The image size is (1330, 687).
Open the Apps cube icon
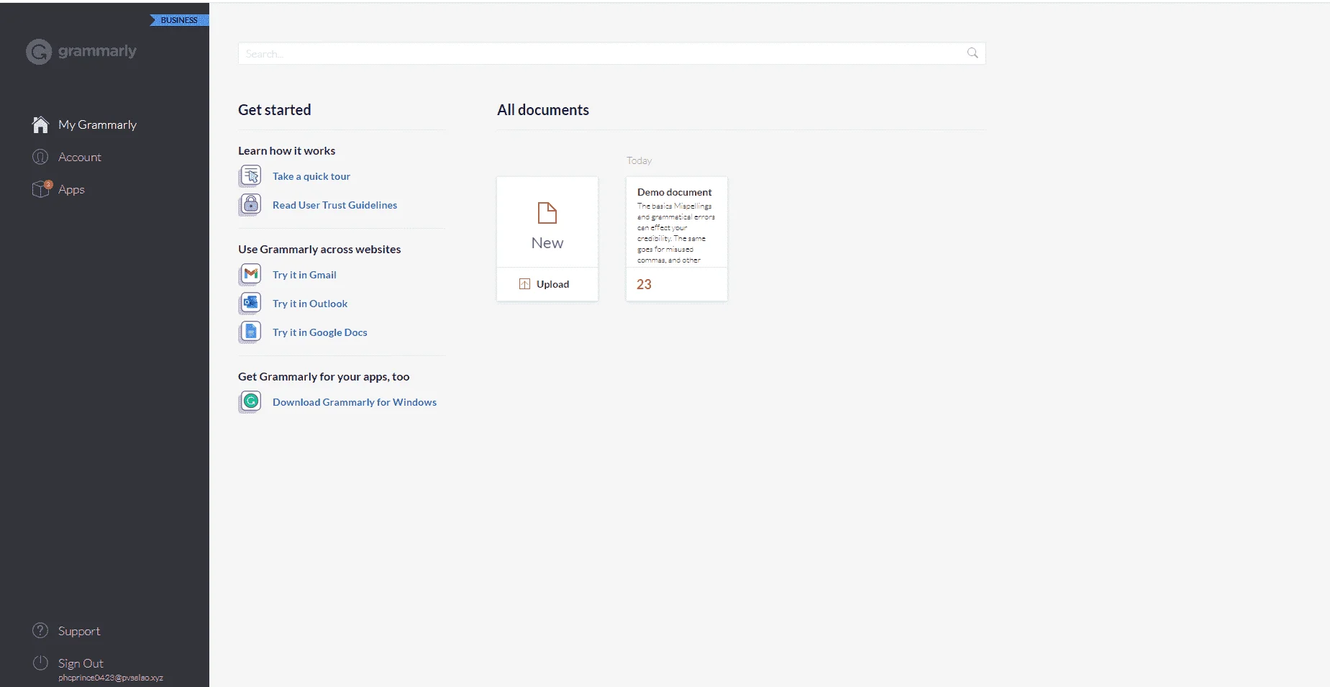[x=41, y=189]
